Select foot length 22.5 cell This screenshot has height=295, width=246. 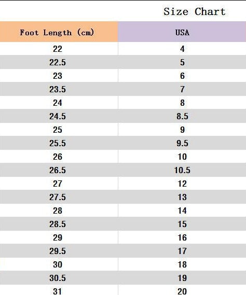click(x=59, y=62)
